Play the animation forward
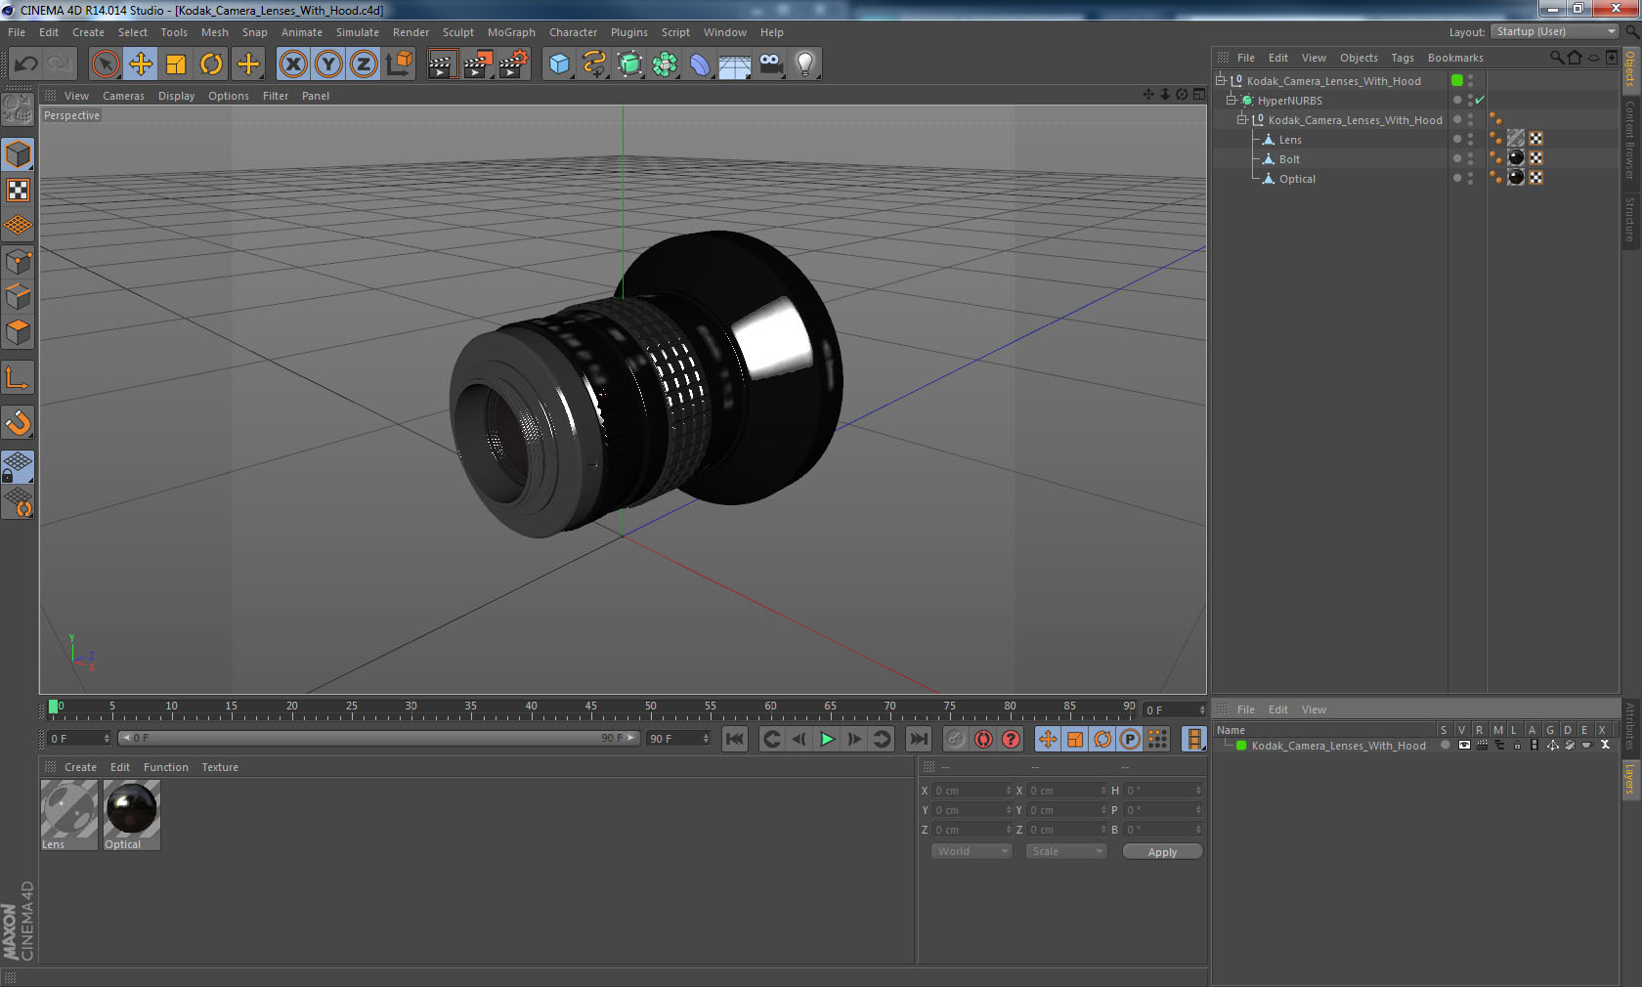 click(827, 739)
